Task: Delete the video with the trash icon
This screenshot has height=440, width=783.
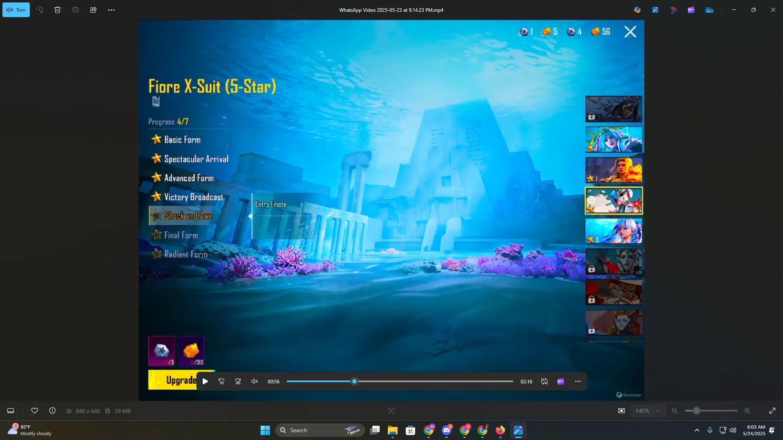Action: point(58,10)
